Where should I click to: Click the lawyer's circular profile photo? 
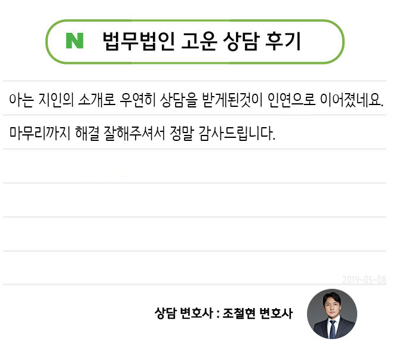click(x=331, y=314)
